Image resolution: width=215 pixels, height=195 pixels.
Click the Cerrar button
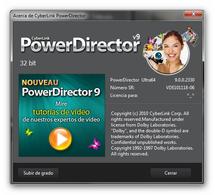(171, 173)
